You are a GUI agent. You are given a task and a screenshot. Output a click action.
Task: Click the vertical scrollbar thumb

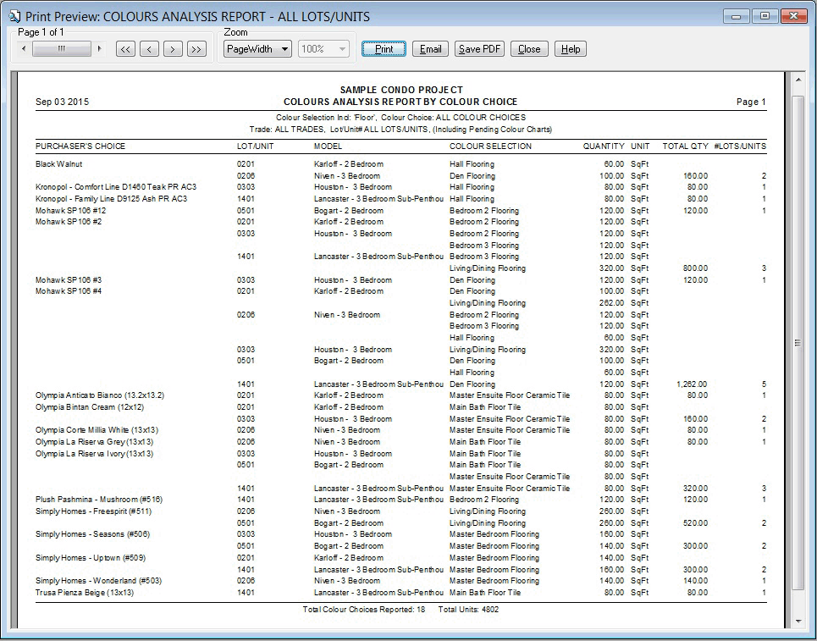tap(798, 342)
